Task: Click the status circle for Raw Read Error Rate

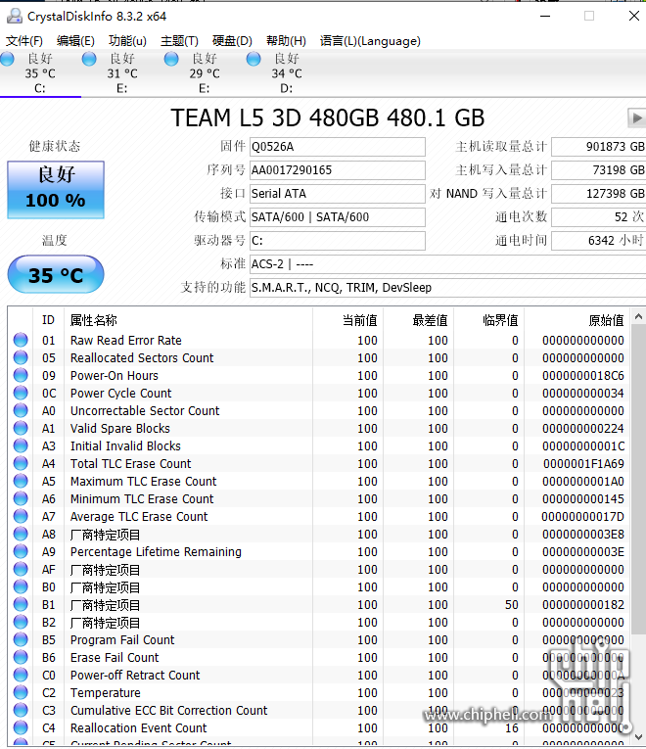Action: pyautogui.click(x=21, y=340)
